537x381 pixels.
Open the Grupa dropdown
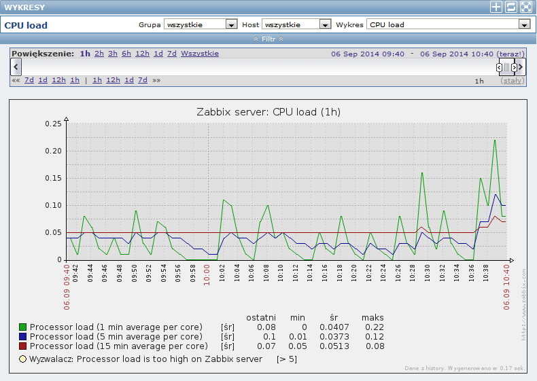201,24
